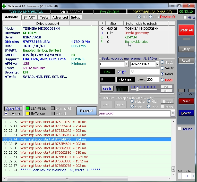
Task: Select the Seek radio option
Action: tap(162, 62)
